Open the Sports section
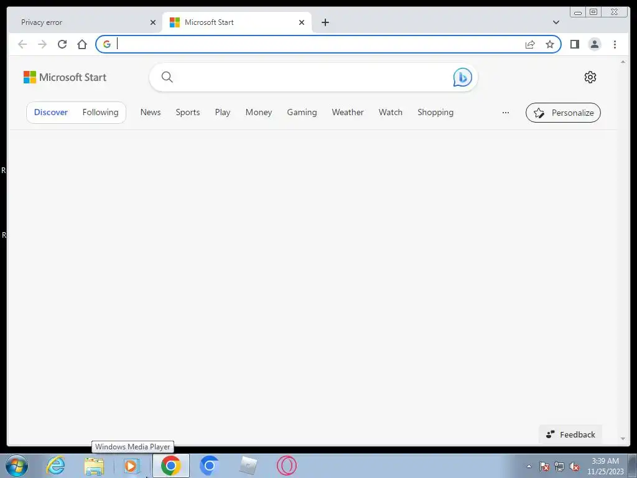This screenshot has width=637, height=478. (188, 112)
